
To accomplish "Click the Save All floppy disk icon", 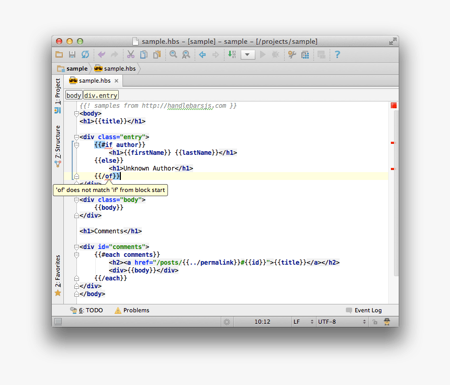I will pos(72,54).
